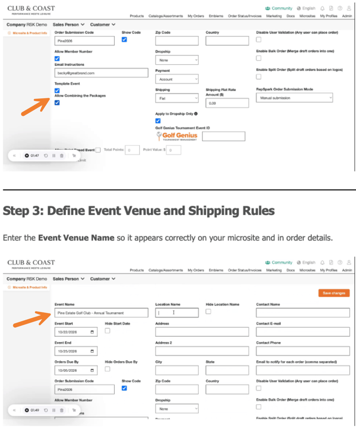Uncheck the Template Event checkbox
The height and width of the screenshot is (435, 356).
57,91
